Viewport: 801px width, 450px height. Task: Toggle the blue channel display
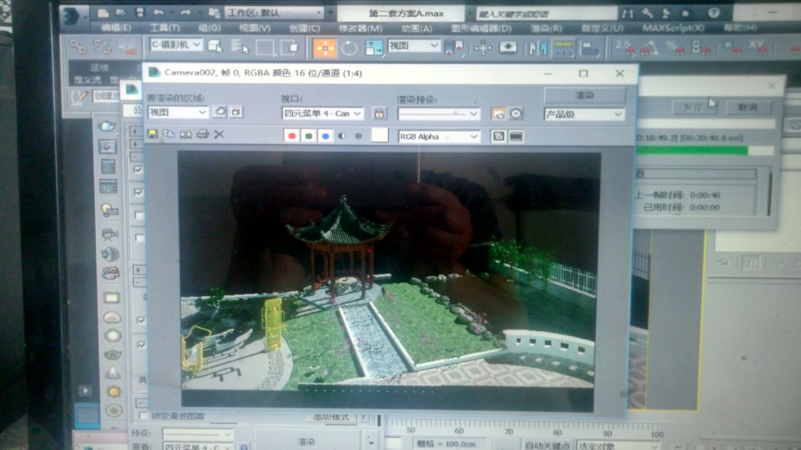pos(325,136)
